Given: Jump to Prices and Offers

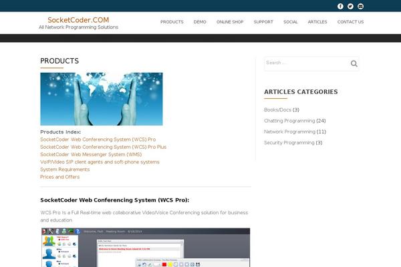Looking at the screenshot, I should [x=60, y=177].
